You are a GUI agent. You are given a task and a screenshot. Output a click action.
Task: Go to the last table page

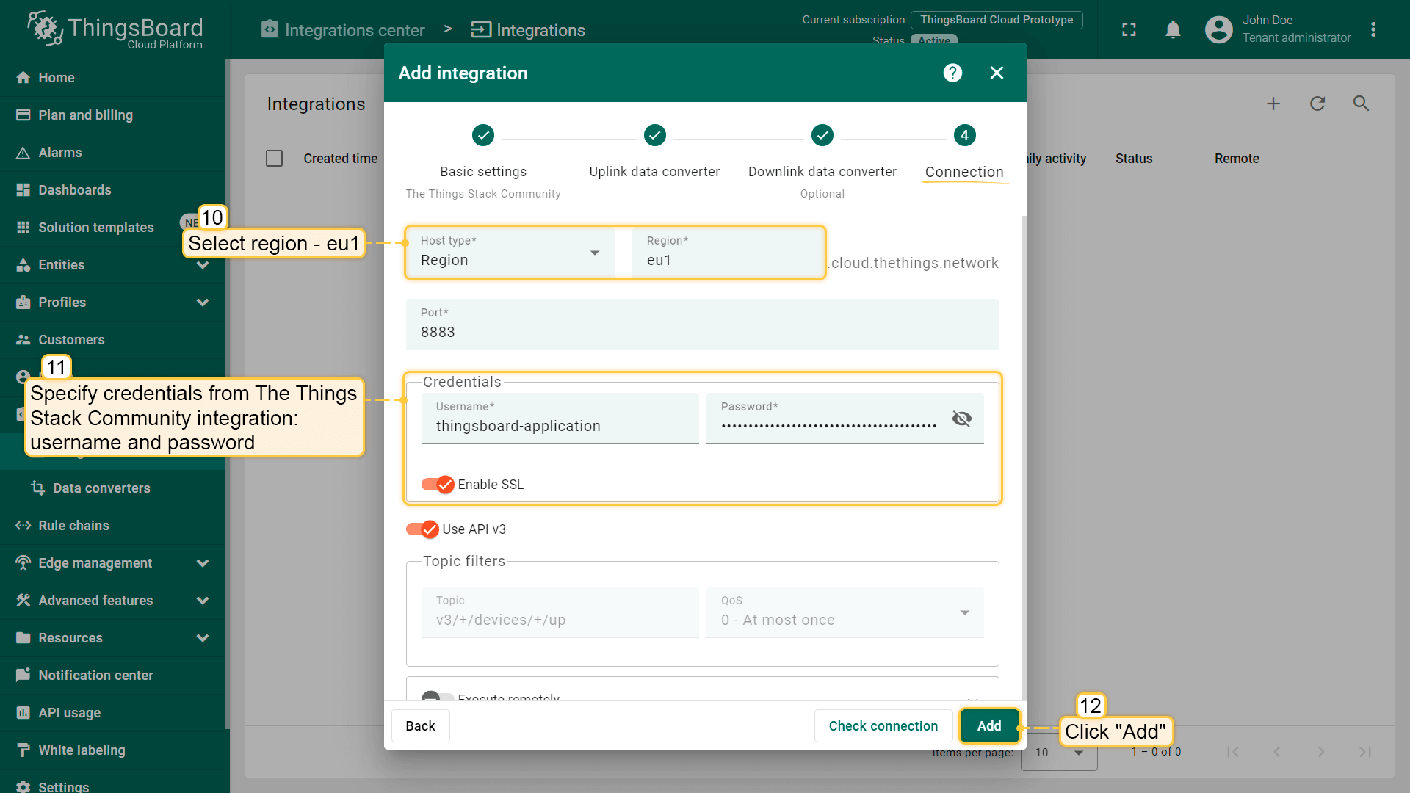[1364, 752]
